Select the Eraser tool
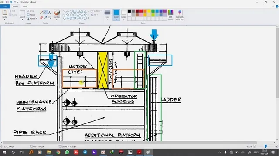This screenshot has height=156, width=279. tap(41, 17)
